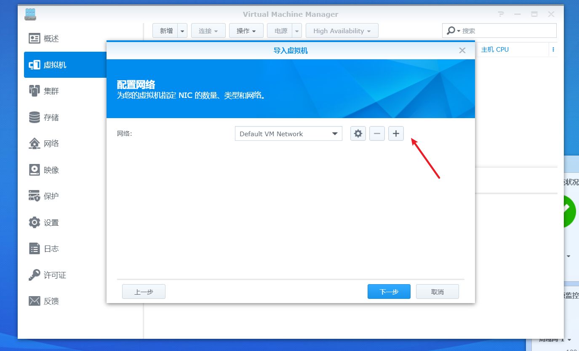Viewport: 579px width, 351px height.
Task: Open the 连接 dropdown in toolbar
Action: point(208,31)
